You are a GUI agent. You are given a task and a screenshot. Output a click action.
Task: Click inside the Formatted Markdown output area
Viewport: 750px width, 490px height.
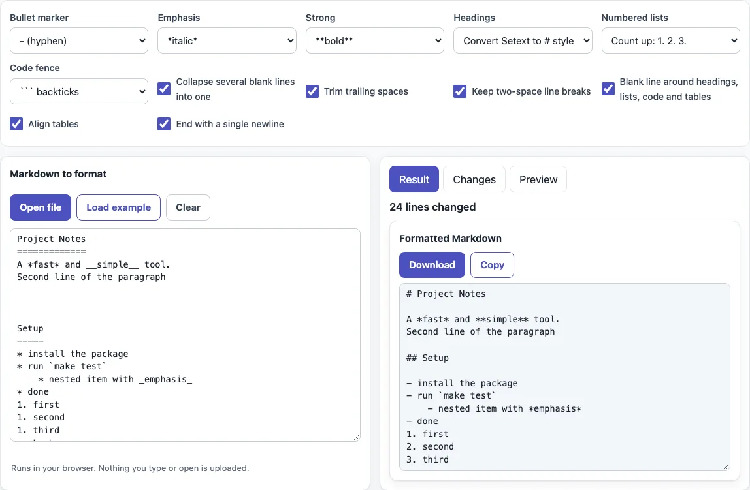pos(565,377)
